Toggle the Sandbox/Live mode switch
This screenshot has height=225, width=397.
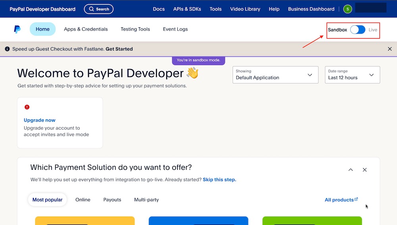click(x=357, y=30)
